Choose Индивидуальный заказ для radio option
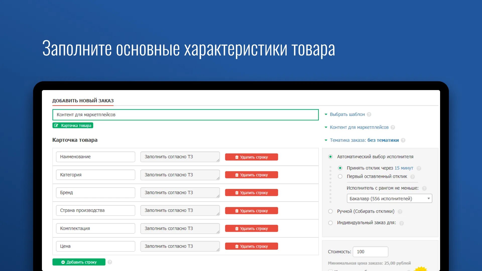Image resolution: width=482 pixels, height=271 pixels. tap(330, 223)
